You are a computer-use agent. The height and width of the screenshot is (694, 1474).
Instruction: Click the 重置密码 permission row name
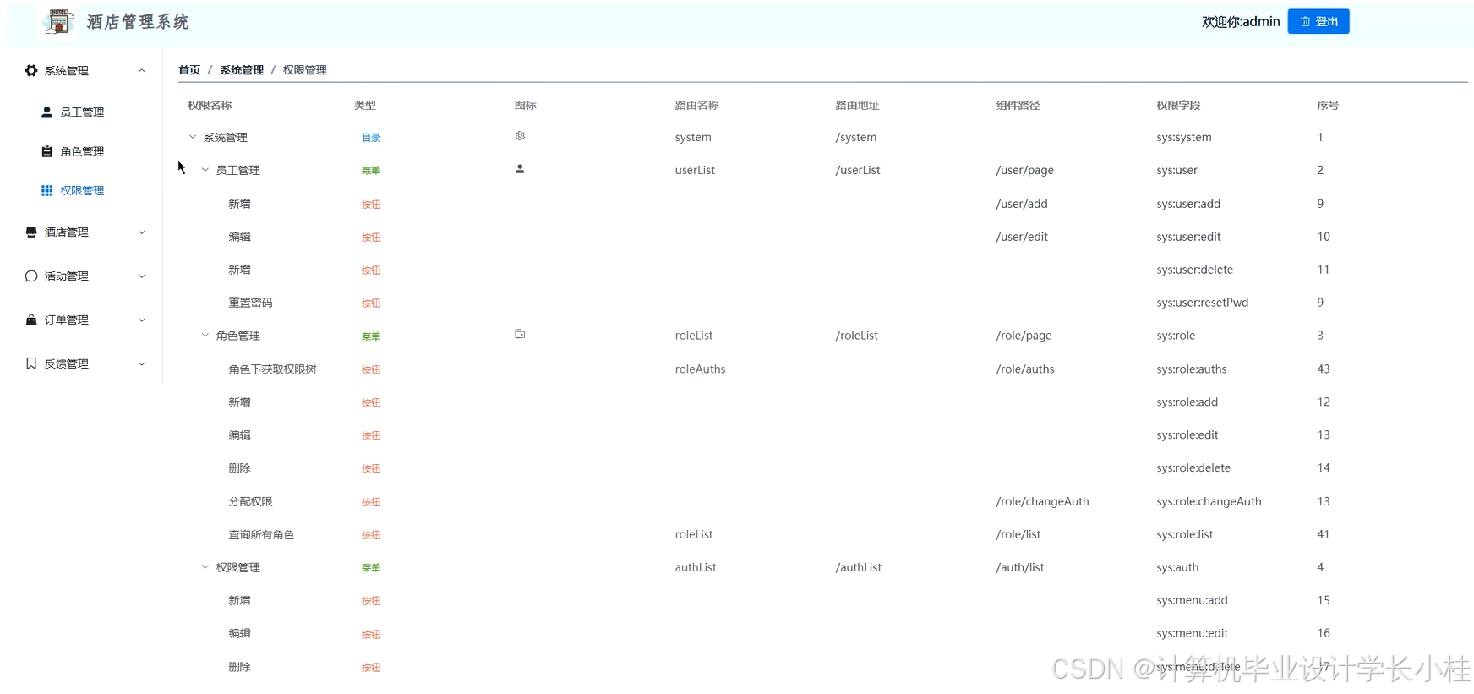(x=250, y=303)
